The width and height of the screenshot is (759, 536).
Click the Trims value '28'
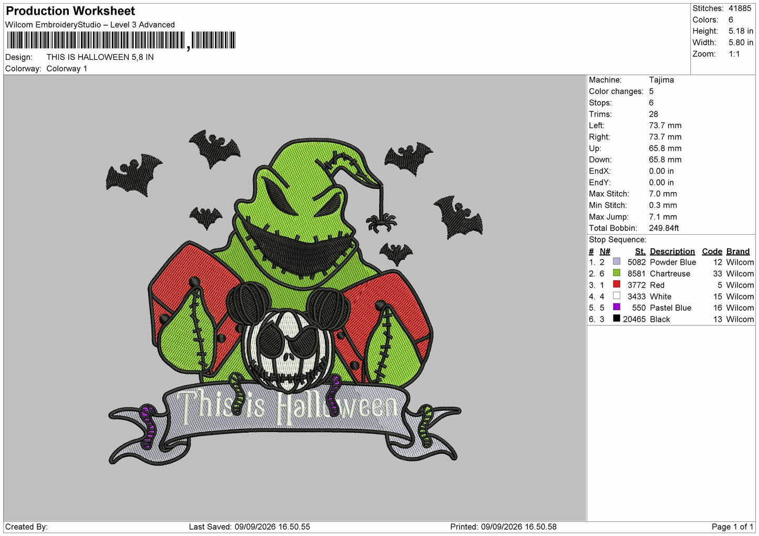click(653, 114)
